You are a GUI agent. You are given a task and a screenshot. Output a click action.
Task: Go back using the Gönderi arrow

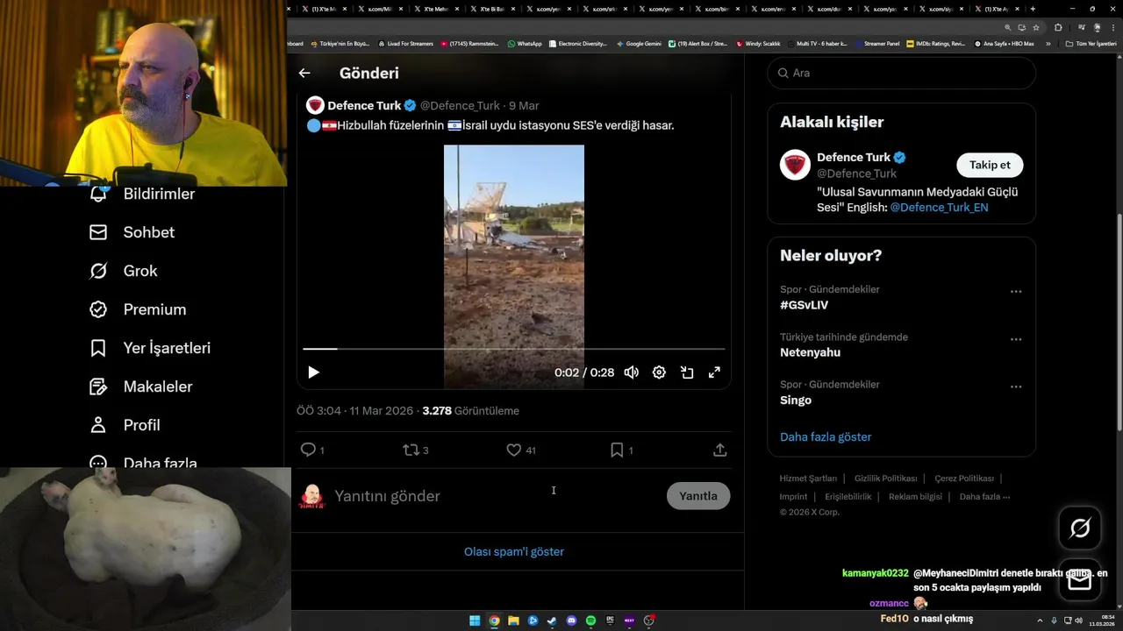304,74
